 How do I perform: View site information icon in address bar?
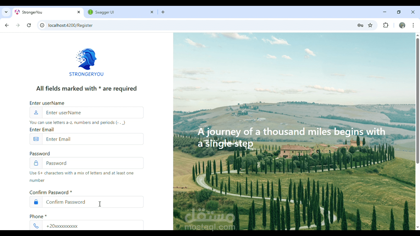pos(42,25)
